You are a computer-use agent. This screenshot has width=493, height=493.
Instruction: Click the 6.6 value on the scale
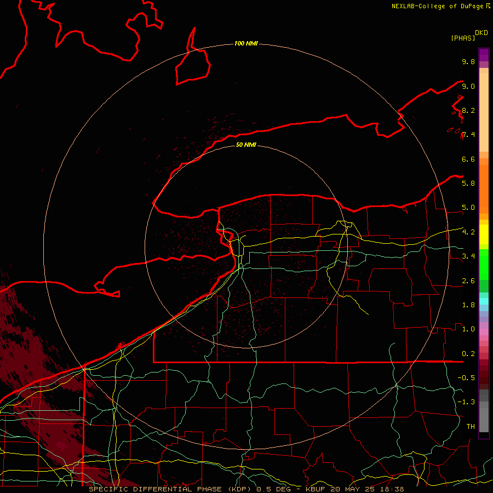(x=468, y=159)
